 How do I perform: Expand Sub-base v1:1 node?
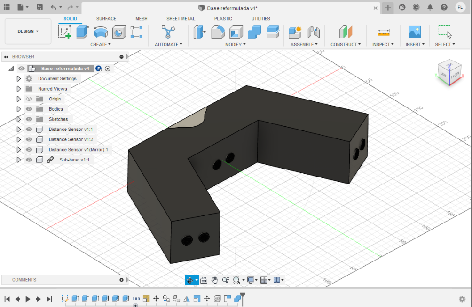point(18,160)
